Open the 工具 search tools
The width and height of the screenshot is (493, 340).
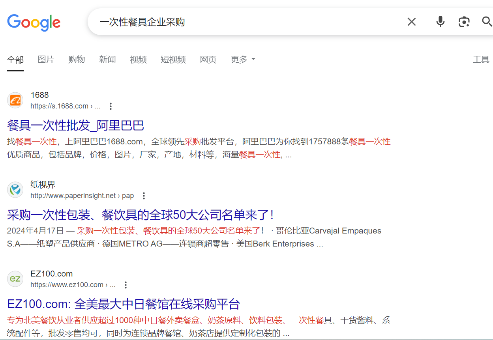coord(481,60)
